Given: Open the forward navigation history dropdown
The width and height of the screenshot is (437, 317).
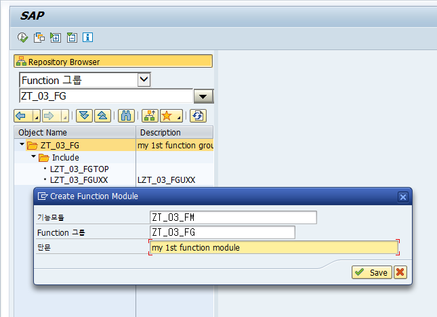Looking at the screenshot, I should pos(65,116).
